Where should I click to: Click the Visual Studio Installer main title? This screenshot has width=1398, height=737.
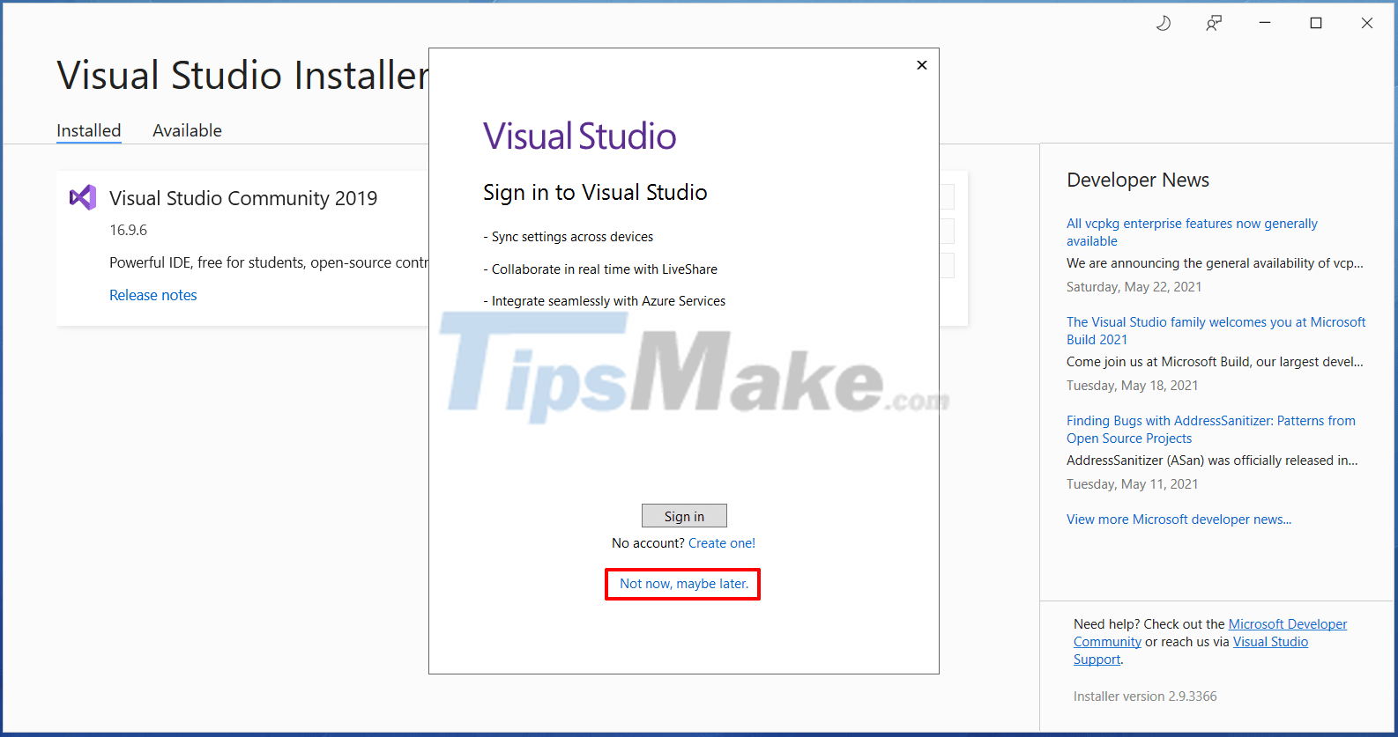click(x=242, y=76)
